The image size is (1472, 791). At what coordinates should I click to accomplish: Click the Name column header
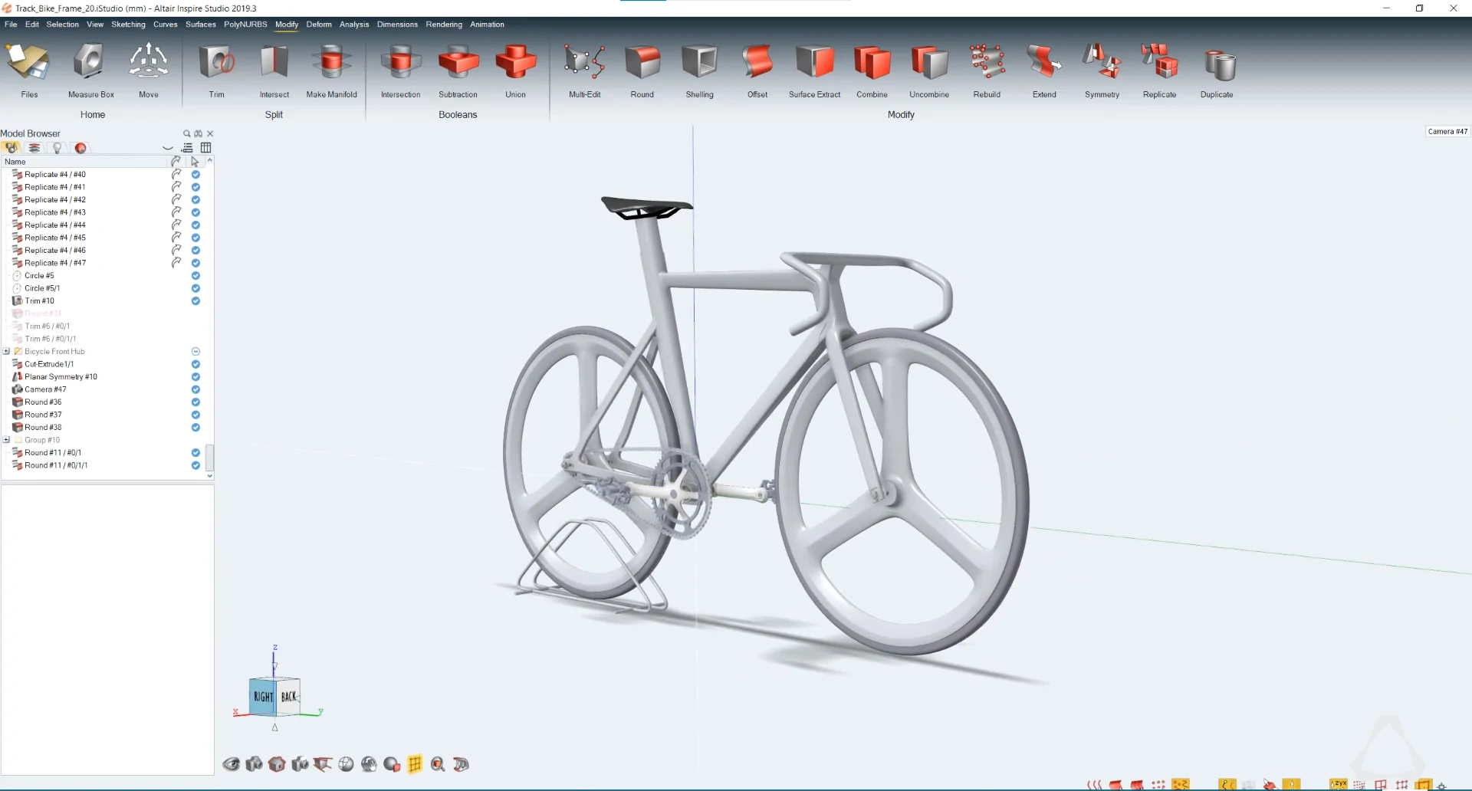click(84, 162)
